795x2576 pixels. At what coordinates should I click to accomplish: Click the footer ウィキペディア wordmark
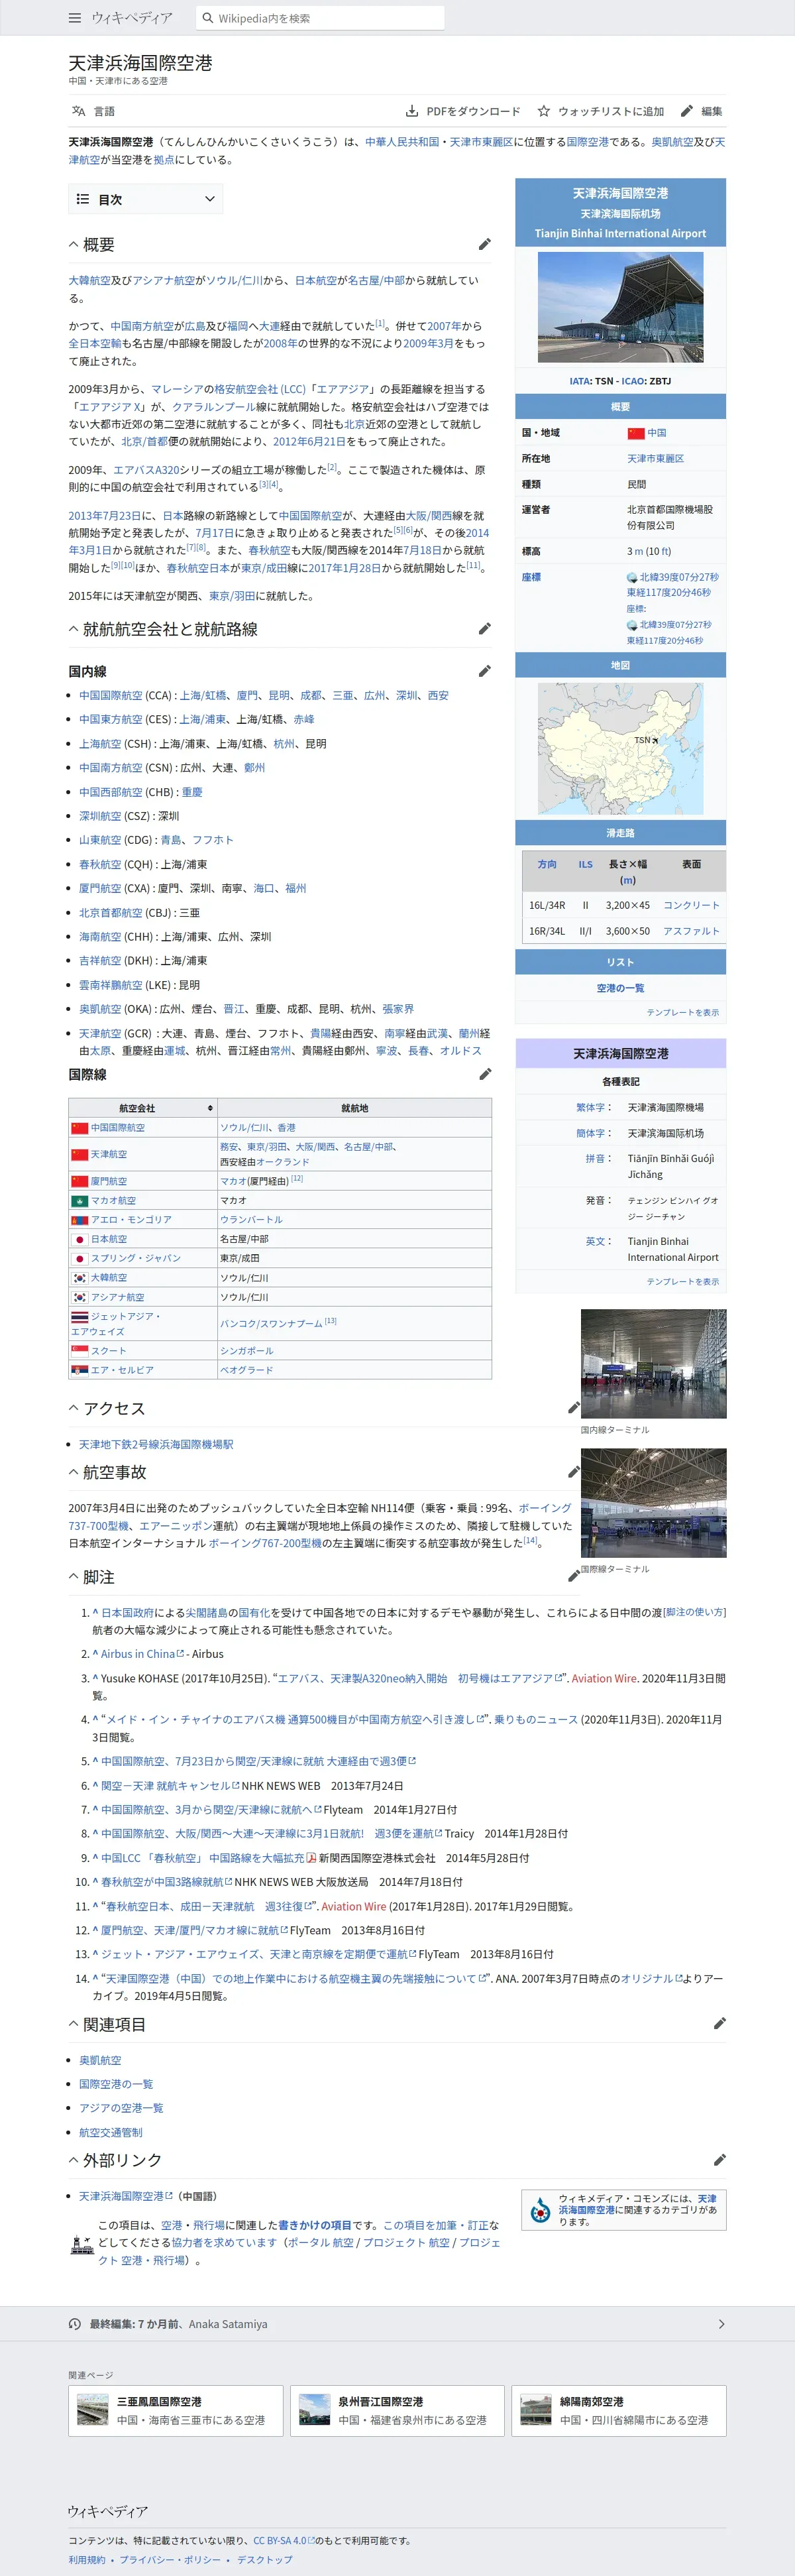pos(108,2511)
